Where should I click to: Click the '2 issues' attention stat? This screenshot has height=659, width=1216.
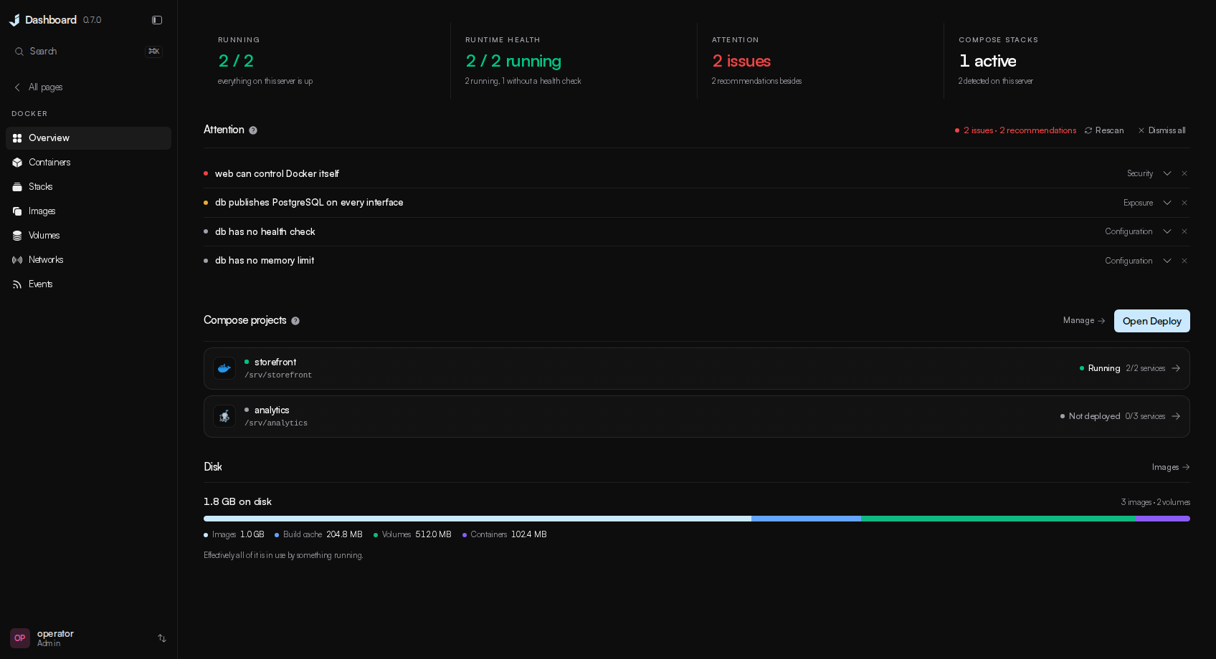click(x=741, y=61)
